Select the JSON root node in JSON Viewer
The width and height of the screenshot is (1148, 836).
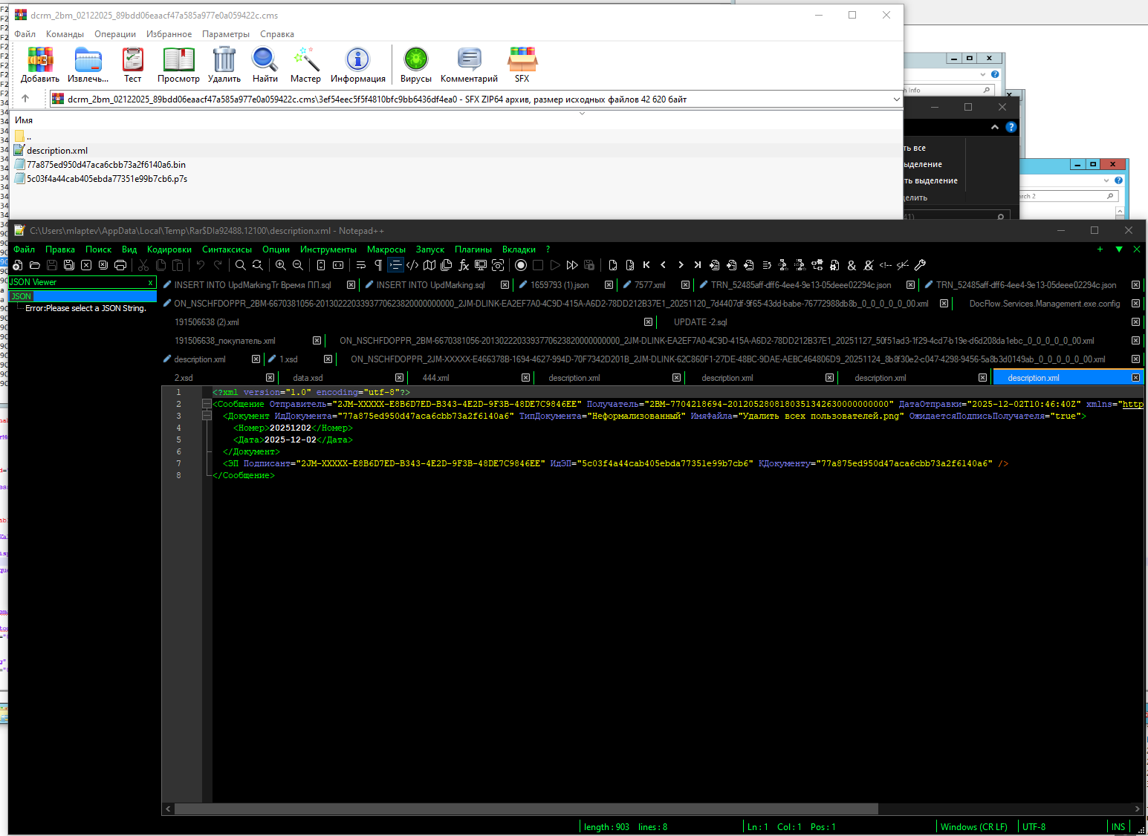click(x=22, y=296)
